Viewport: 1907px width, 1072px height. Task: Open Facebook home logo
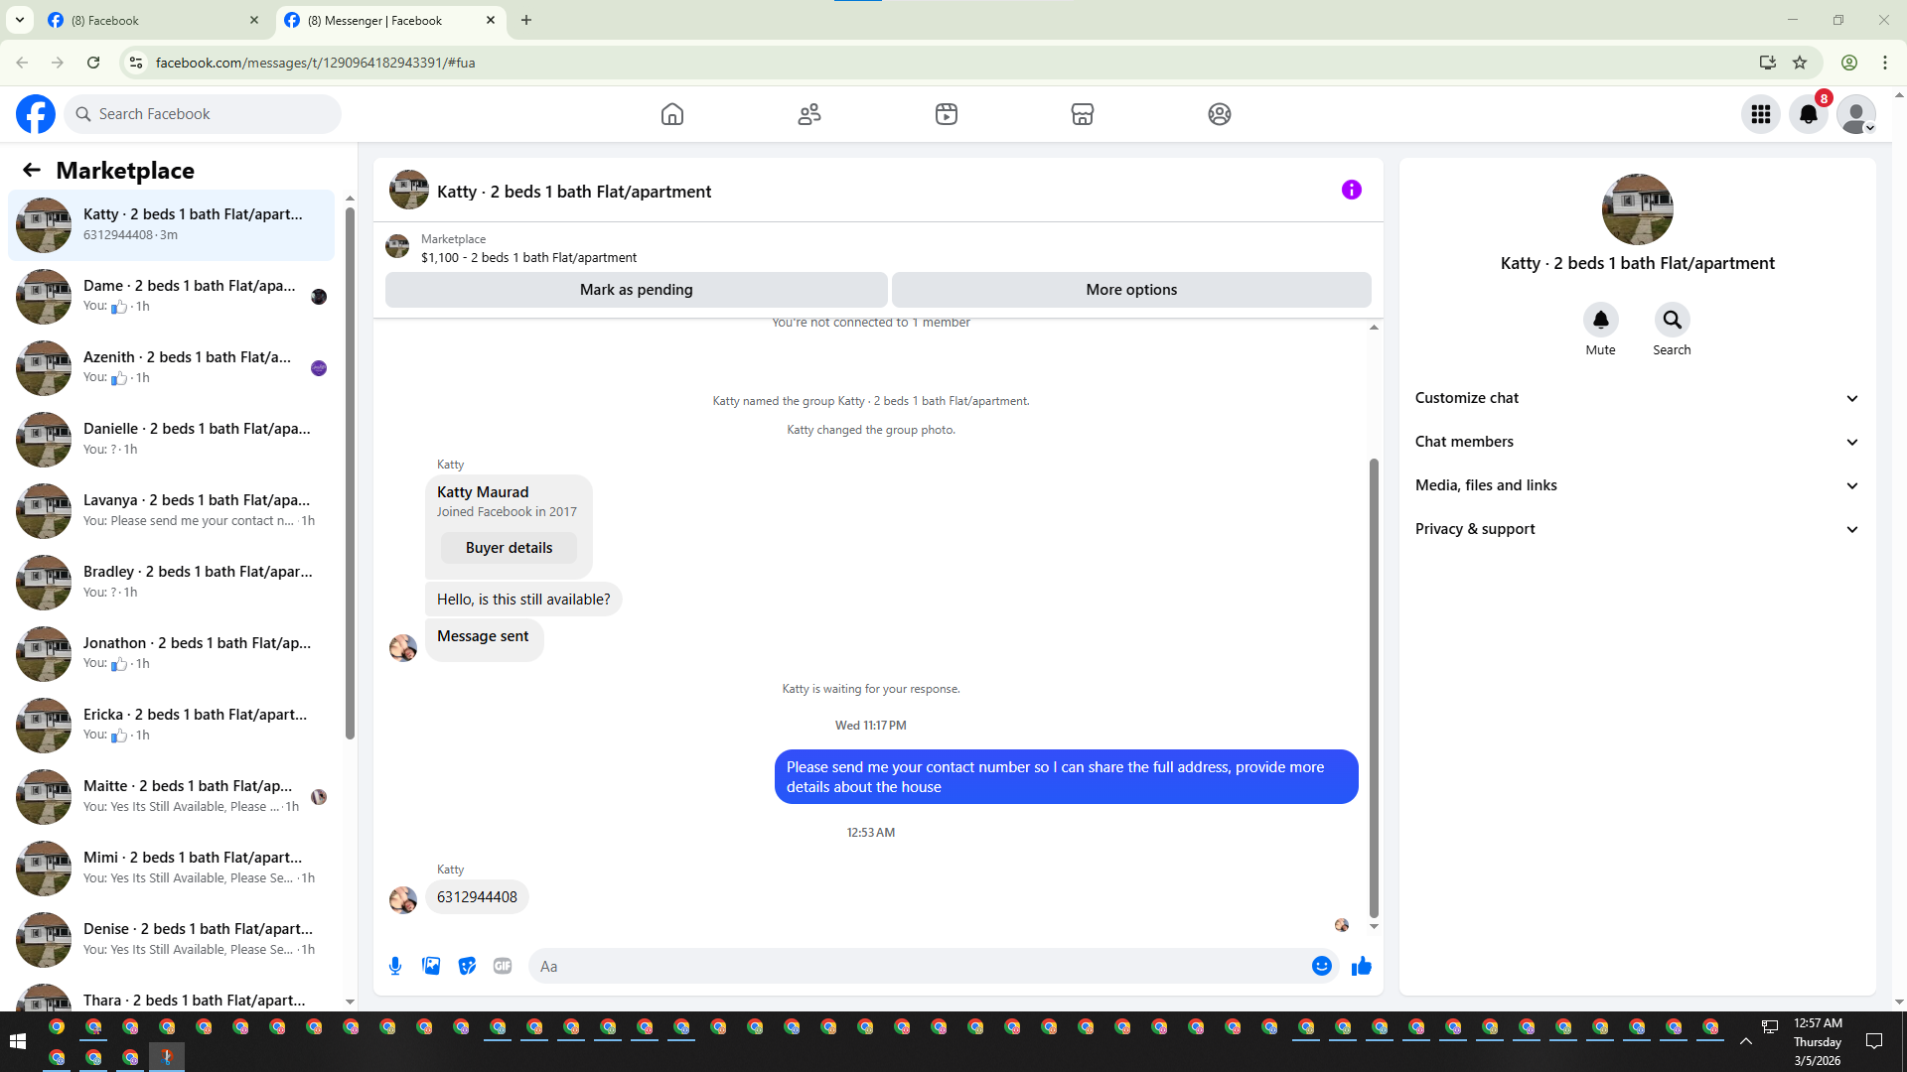(36, 114)
